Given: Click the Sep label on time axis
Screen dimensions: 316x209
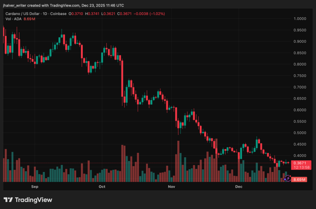Looking at the screenshot, I should (x=35, y=187).
